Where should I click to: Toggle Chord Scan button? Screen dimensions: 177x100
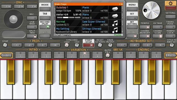click(x=158, y=36)
